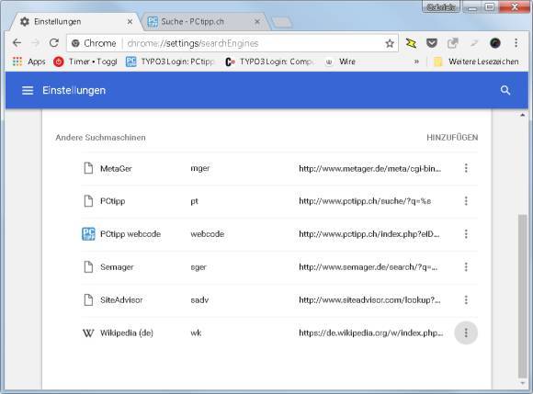The image size is (533, 394).
Task: Open the Chrome three-dot main menu
Action: (x=516, y=43)
